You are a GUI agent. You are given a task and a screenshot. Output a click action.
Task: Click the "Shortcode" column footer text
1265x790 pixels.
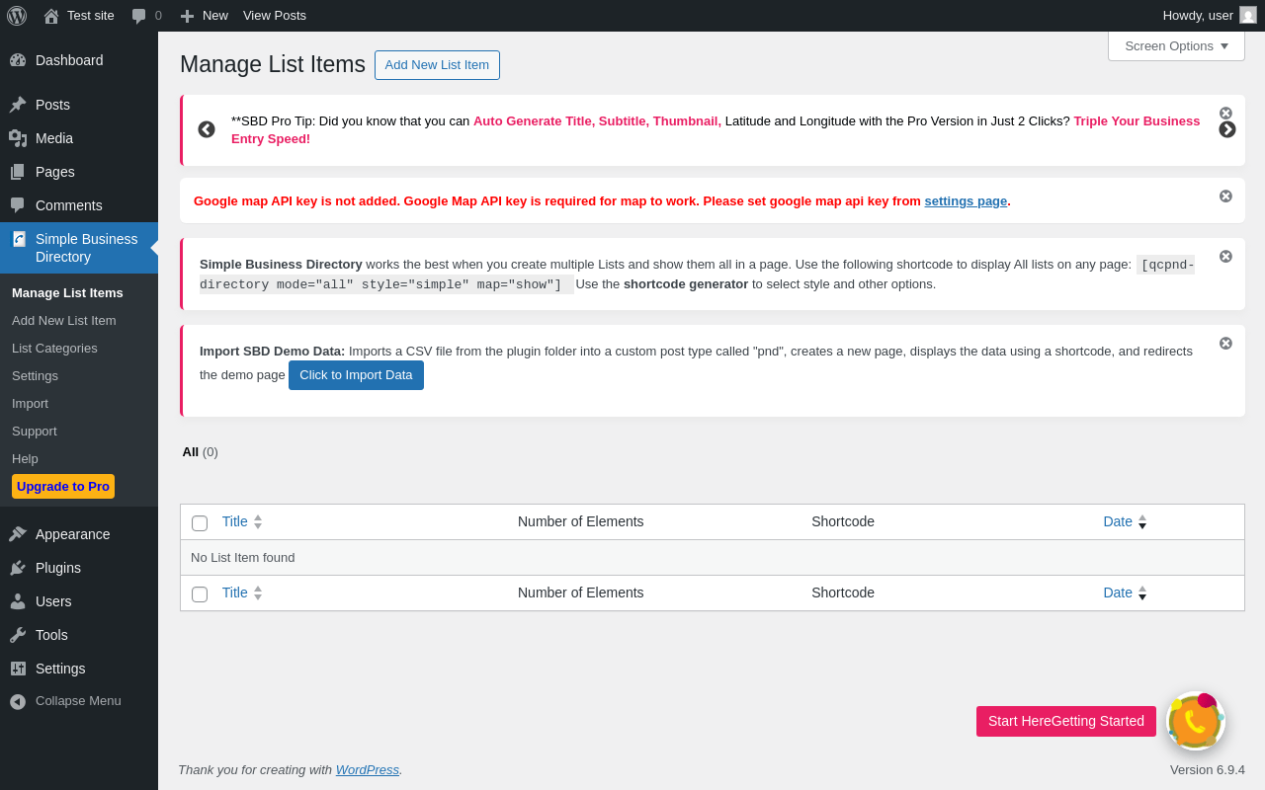tap(843, 592)
